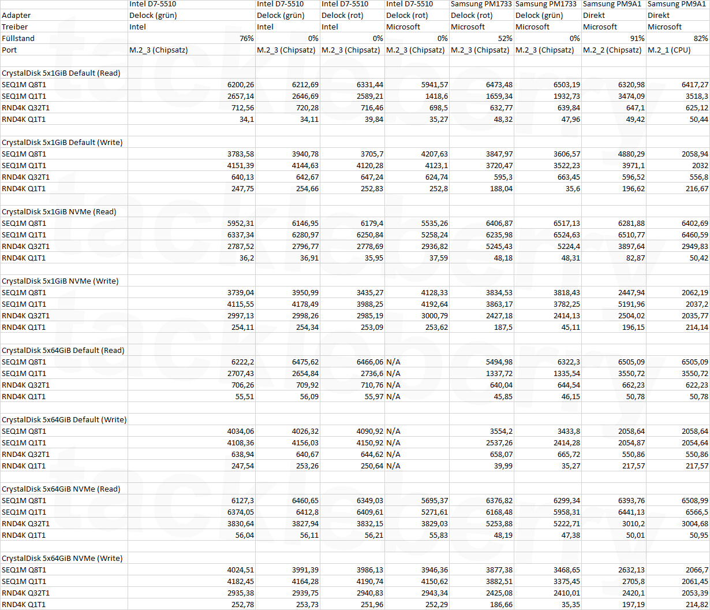The width and height of the screenshot is (710, 610).
Task: Select RND4K Q1T1 label under 5x64GiB NVMe (Write)
Action: 24,605
